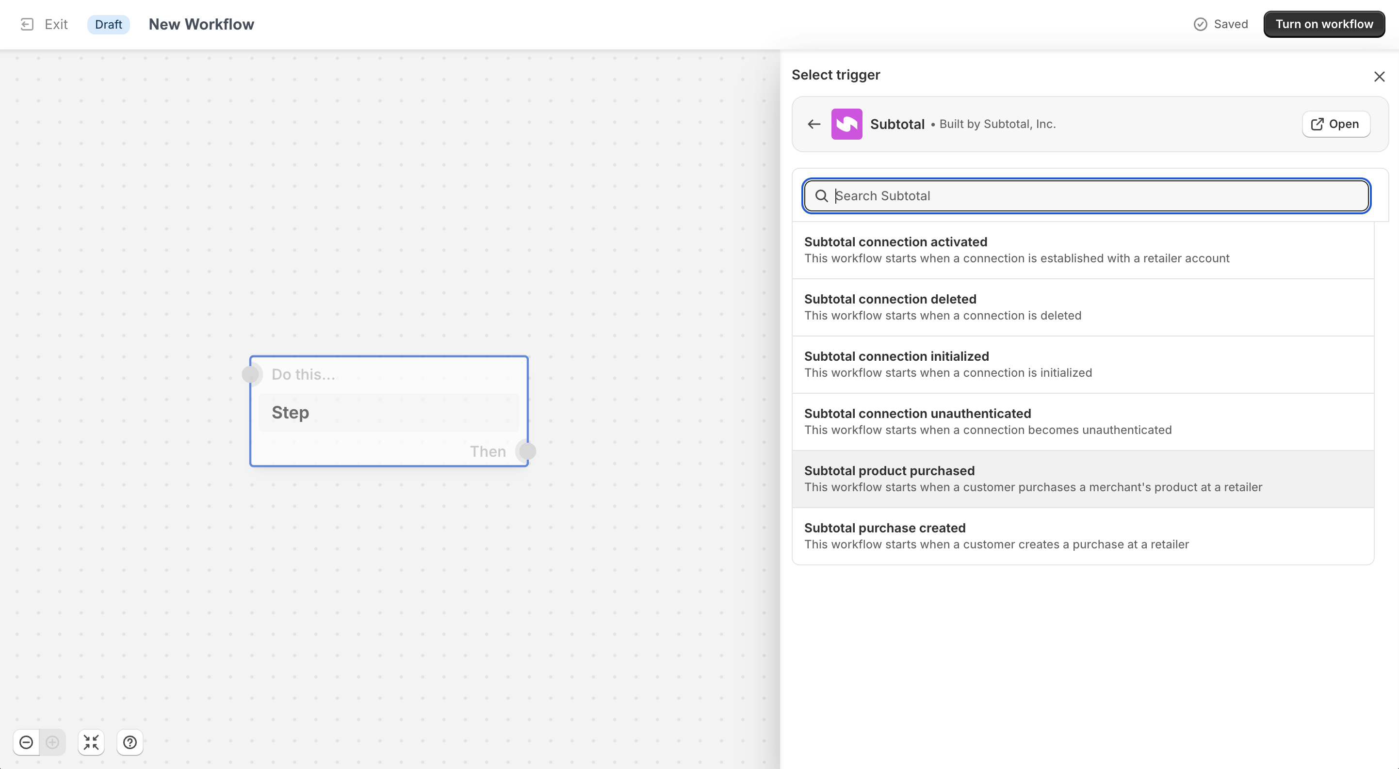The image size is (1399, 769).
Task: Click the Then output connector dot
Action: (x=527, y=451)
